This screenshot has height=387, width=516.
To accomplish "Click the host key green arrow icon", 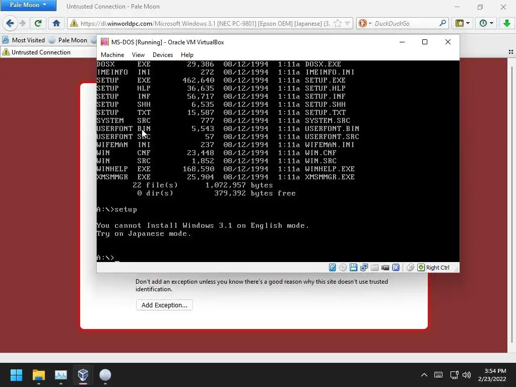I will tap(421, 268).
